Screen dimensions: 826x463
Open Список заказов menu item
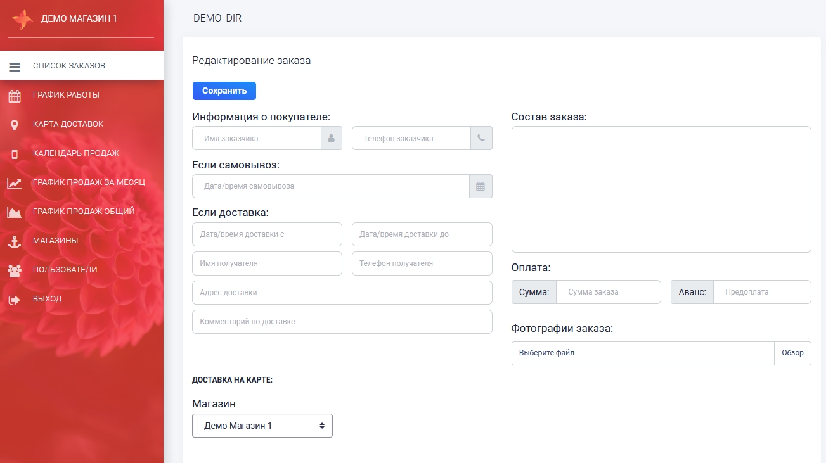(x=69, y=66)
